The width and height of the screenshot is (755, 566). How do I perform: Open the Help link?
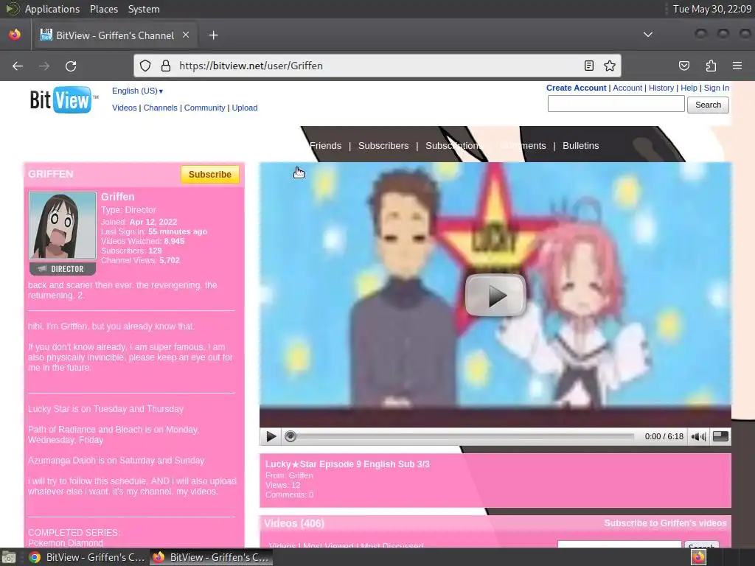pyautogui.click(x=689, y=88)
